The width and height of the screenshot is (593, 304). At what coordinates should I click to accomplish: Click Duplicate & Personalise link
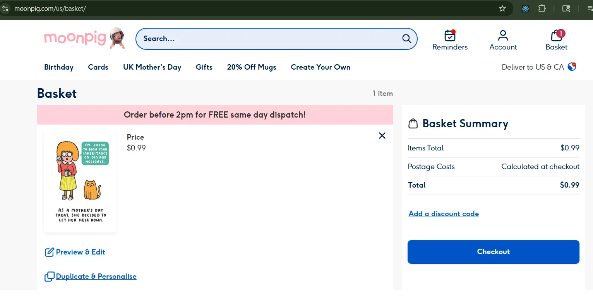click(96, 277)
